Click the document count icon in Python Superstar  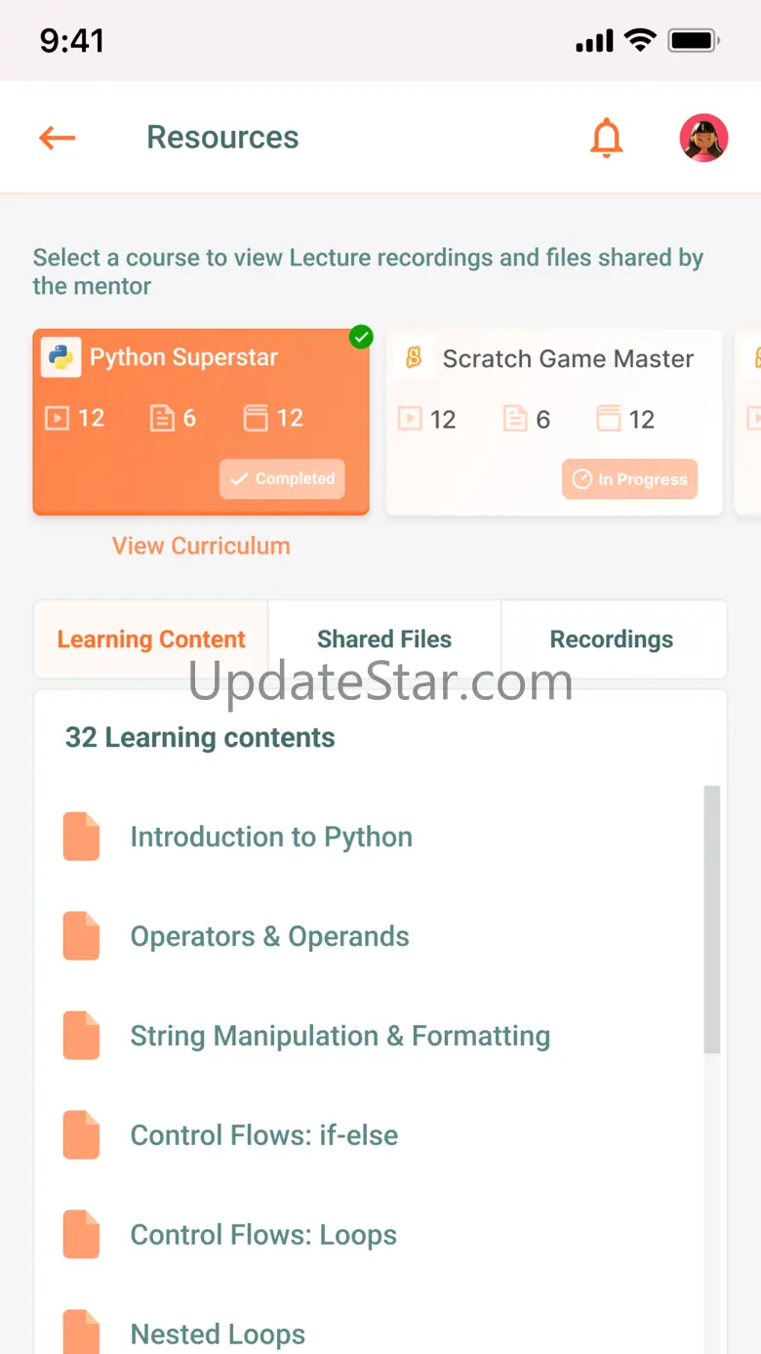161,419
